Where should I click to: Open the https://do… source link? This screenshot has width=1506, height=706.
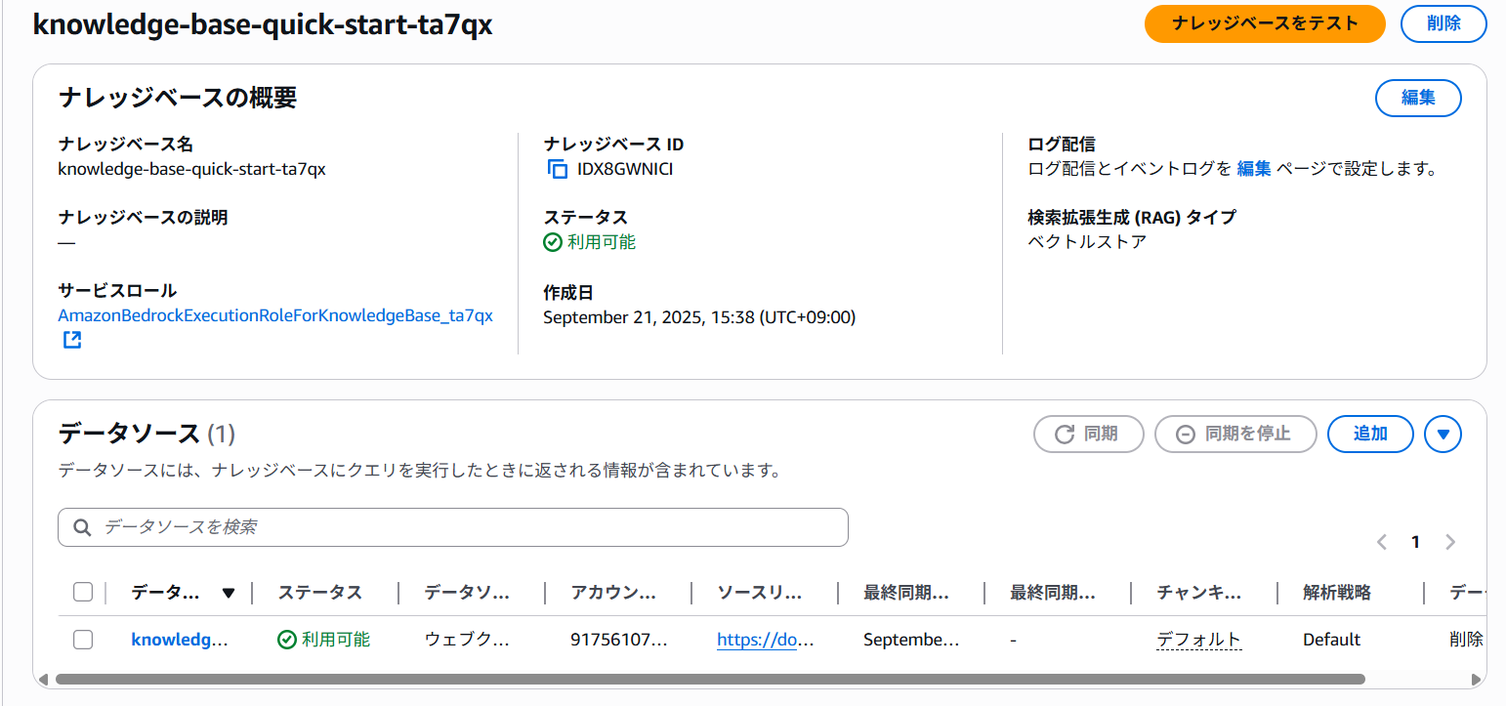[x=766, y=640]
